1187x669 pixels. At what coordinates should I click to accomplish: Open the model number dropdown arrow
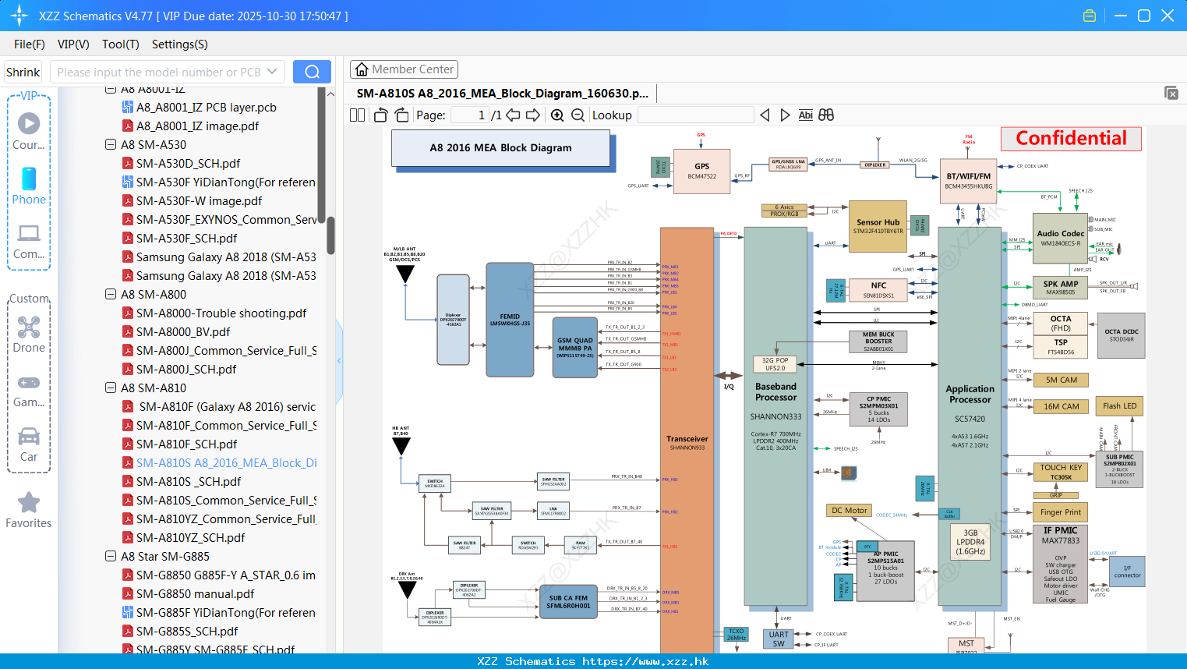tap(272, 72)
